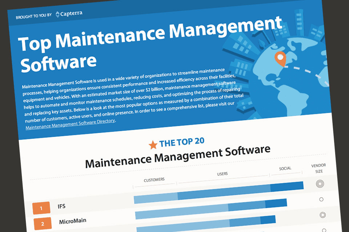Image resolution: width=349 pixels, height=232 pixels.
Task: Click the CUSTOMERS column label
Action: click(154, 180)
